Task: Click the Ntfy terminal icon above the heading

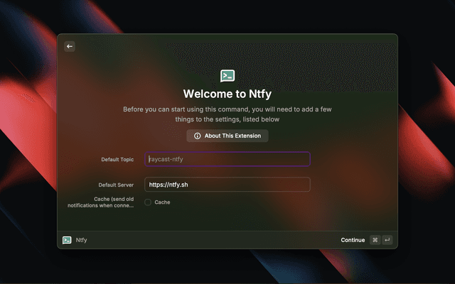Action: point(227,76)
